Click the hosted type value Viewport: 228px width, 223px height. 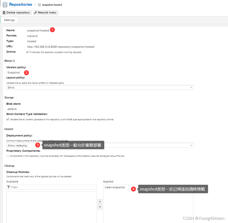(31, 41)
